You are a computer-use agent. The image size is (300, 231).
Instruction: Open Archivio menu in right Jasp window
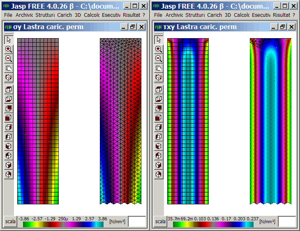(x=174, y=15)
